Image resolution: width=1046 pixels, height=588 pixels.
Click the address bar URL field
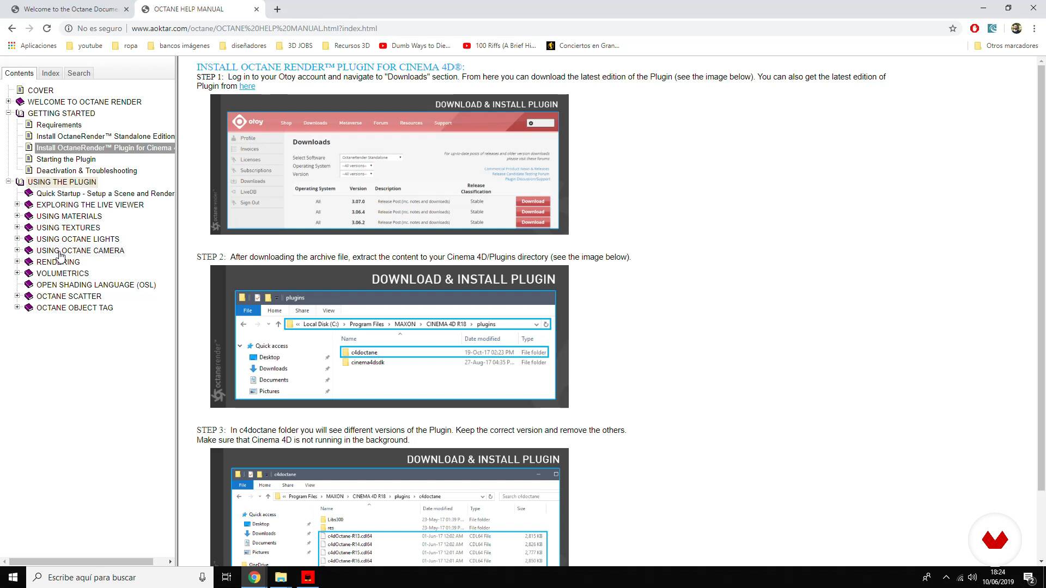point(534,28)
